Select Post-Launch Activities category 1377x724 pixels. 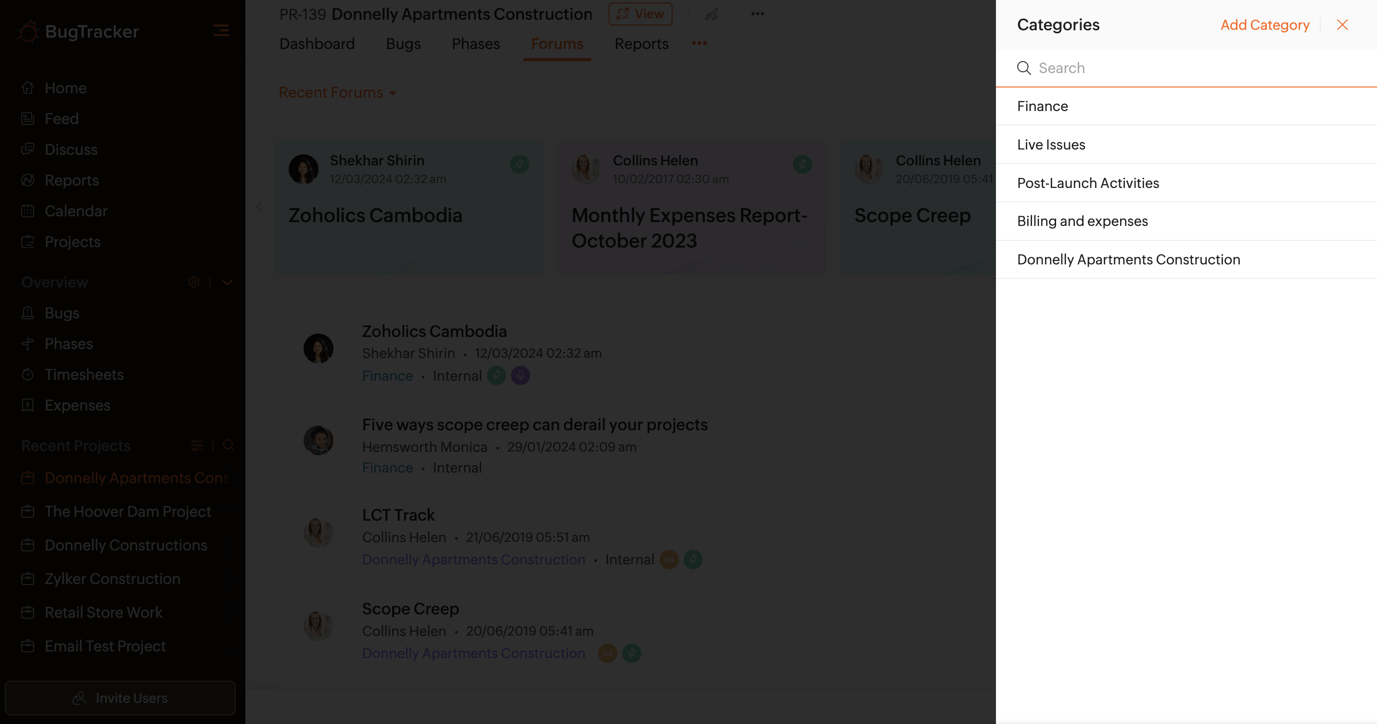coord(1088,183)
